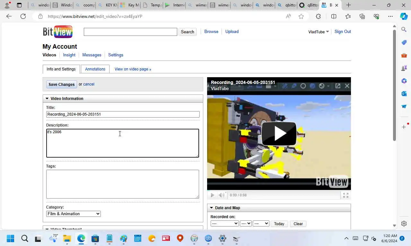This screenshot has width=411, height=246.
Task: Open qBittorrent from the taskbar
Action: tap(208, 238)
